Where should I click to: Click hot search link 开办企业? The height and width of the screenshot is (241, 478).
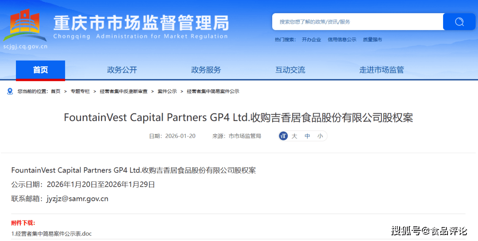point(311,40)
